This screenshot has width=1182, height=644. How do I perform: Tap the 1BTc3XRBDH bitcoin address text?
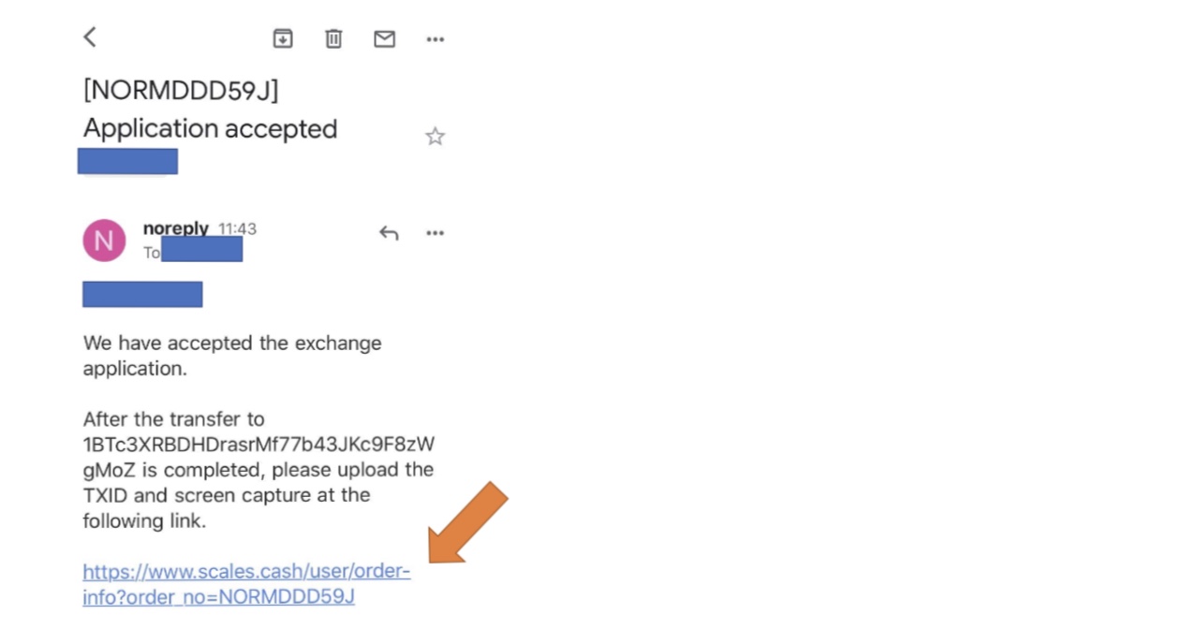click(x=259, y=456)
